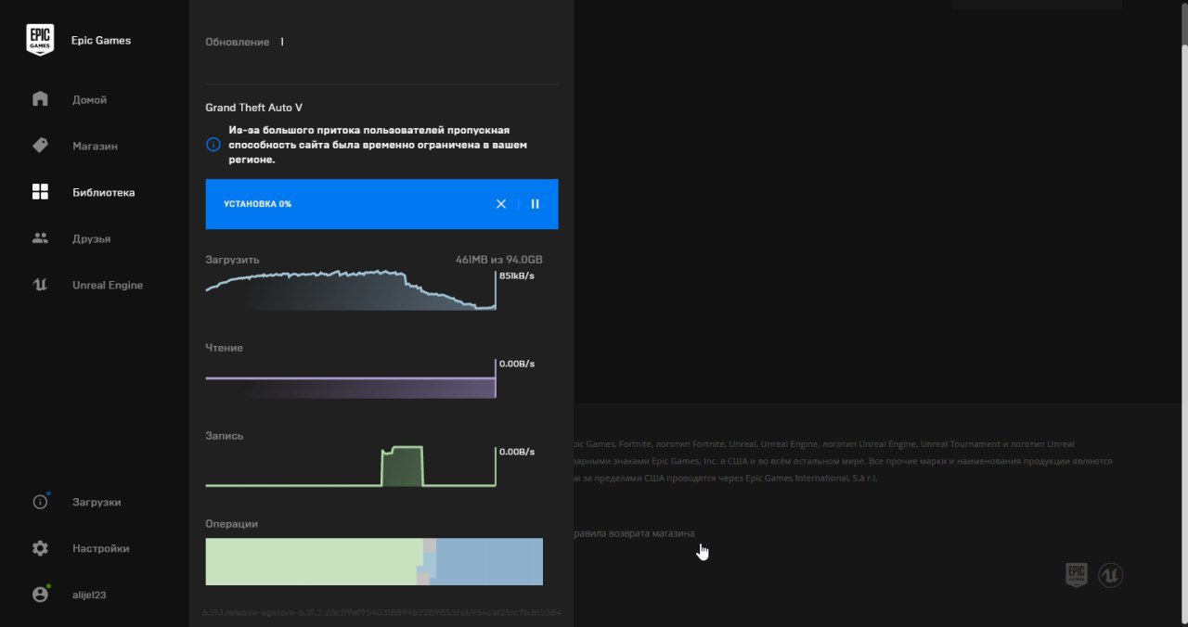Viewport: 1188px width, 627px height.
Task: Open the Магазин menu item
Action: [95, 146]
